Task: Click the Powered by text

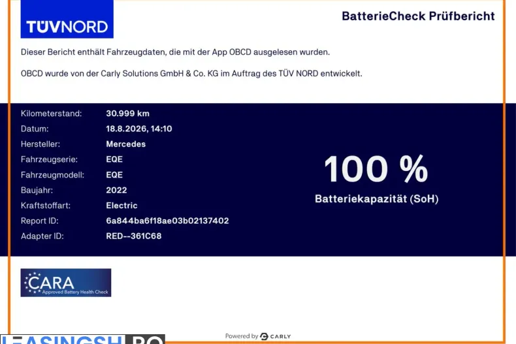Action: [242, 336]
